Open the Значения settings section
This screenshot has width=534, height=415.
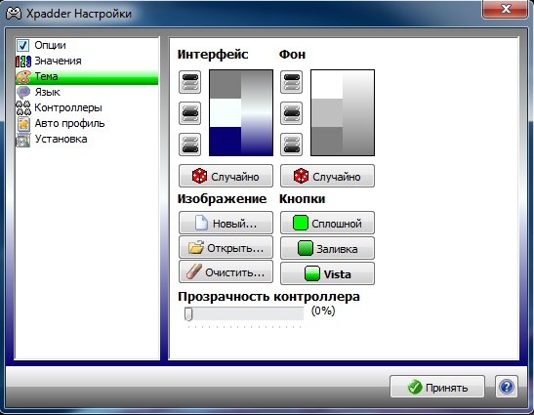pos(87,61)
